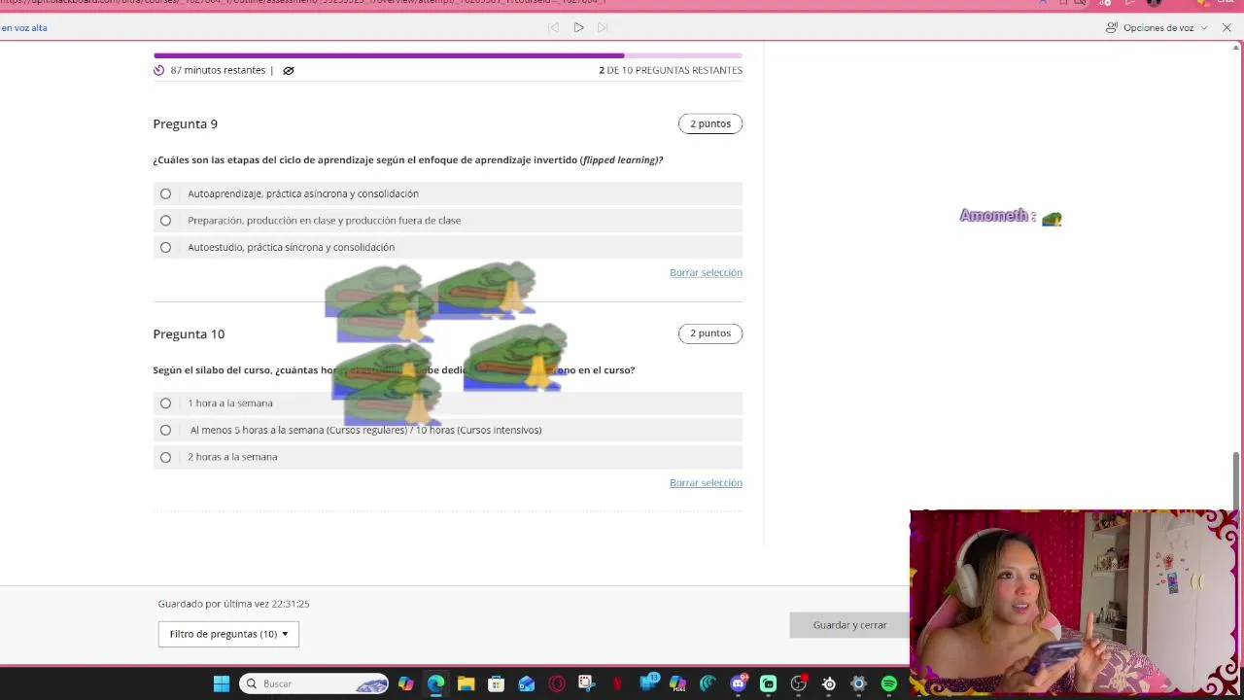Click the timer clock icon
Image resolution: width=1244 pixels, height=700 pixels.
pos(159,70)
